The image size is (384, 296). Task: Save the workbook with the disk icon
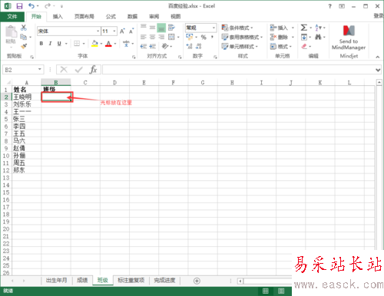coord(19,6)
